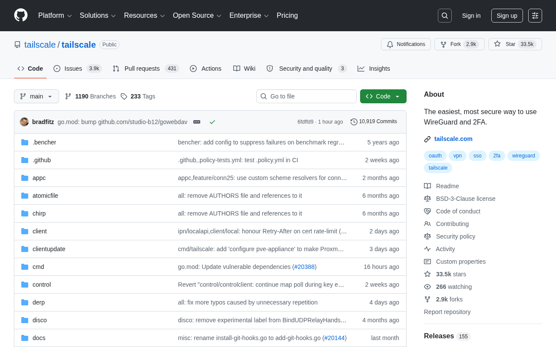Switch to the Actions tab
556x347 pixels.
[x=206, y=69]
